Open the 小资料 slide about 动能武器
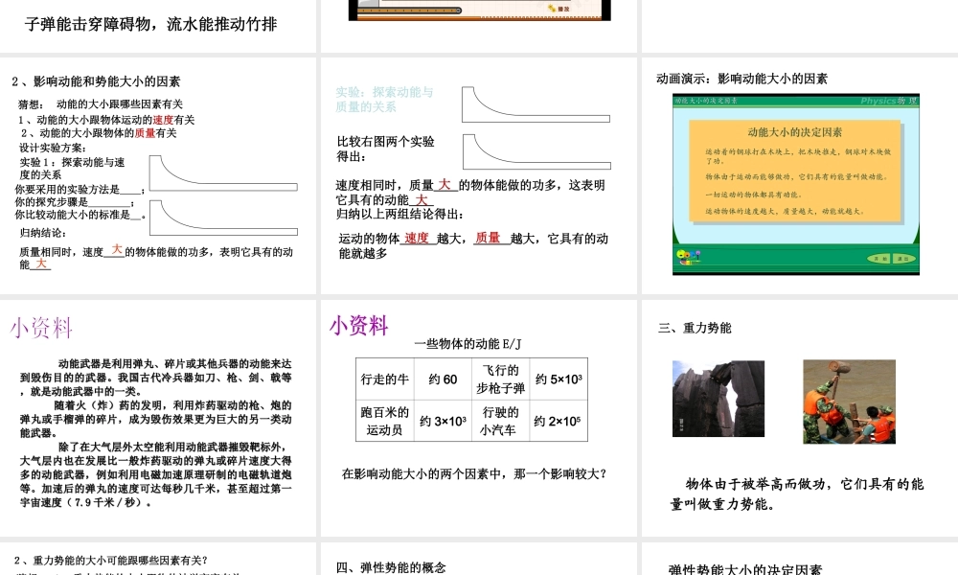 pyautogui.click(x=158, y=418)
